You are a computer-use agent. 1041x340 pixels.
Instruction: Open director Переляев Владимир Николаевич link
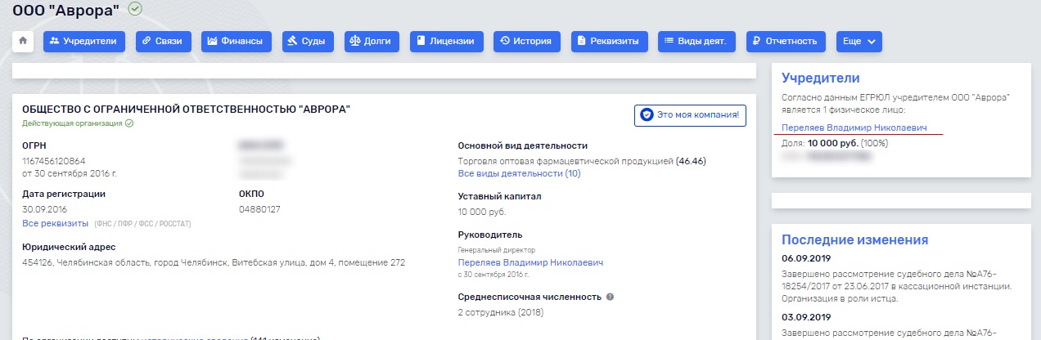pos(530,262)
